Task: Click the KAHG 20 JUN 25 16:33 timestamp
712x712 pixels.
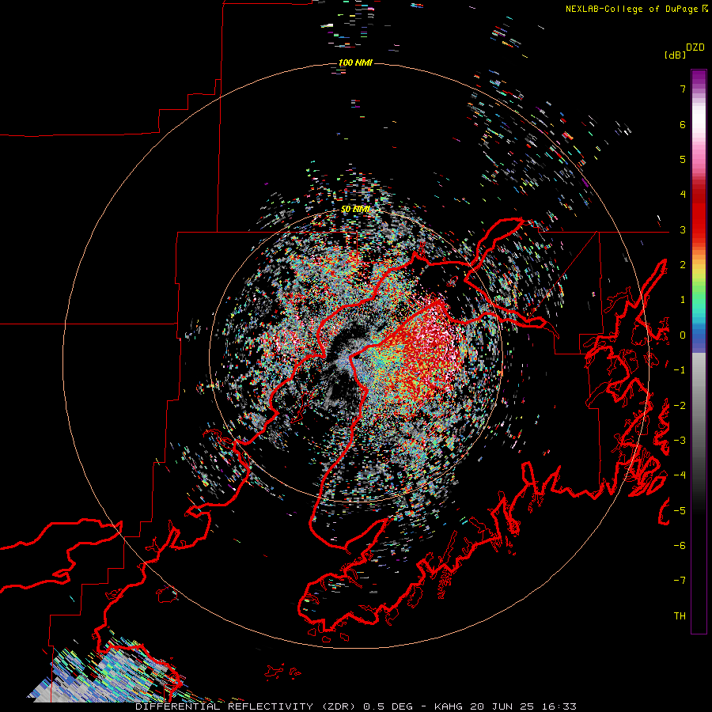Action: pos(506,706)
